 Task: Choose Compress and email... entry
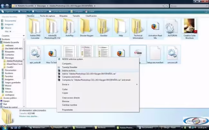[x=98, y=77]
